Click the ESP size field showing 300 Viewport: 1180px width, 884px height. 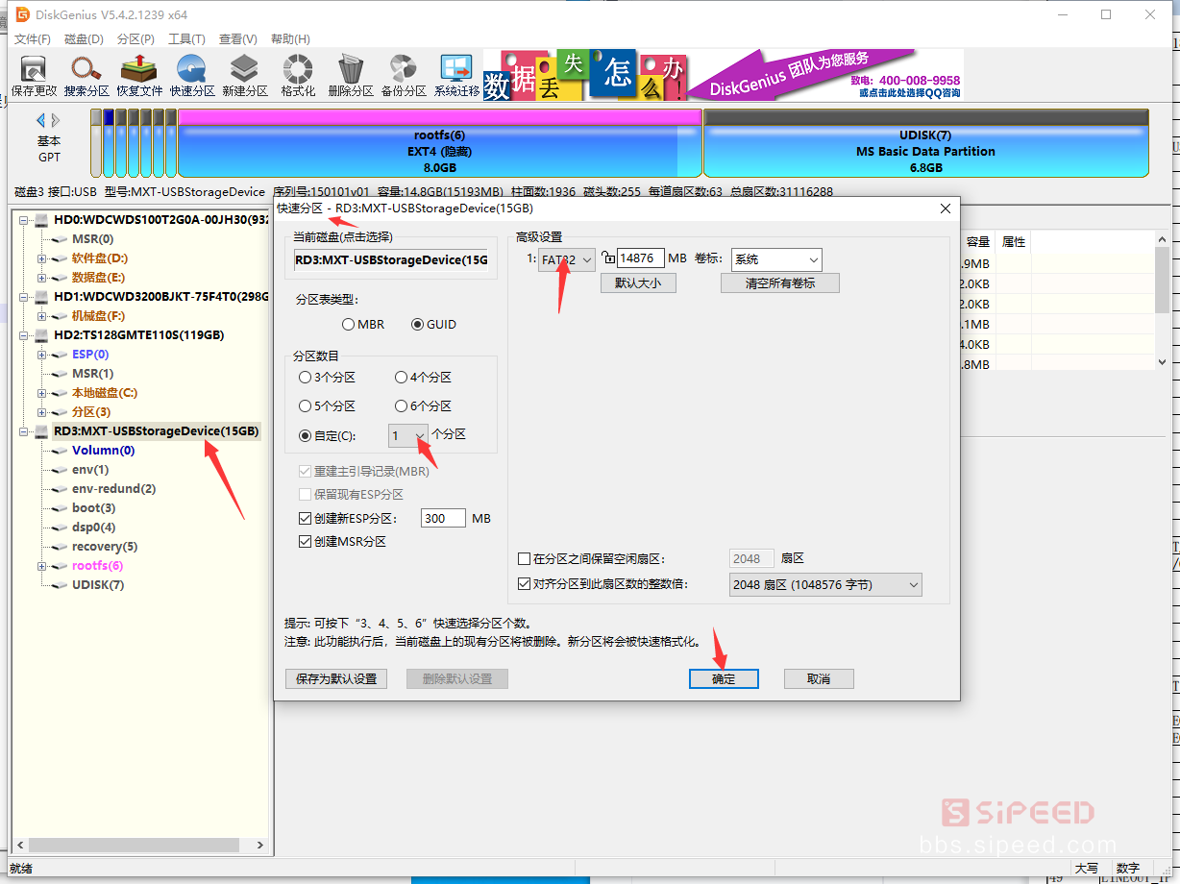[x=443, y=519]
